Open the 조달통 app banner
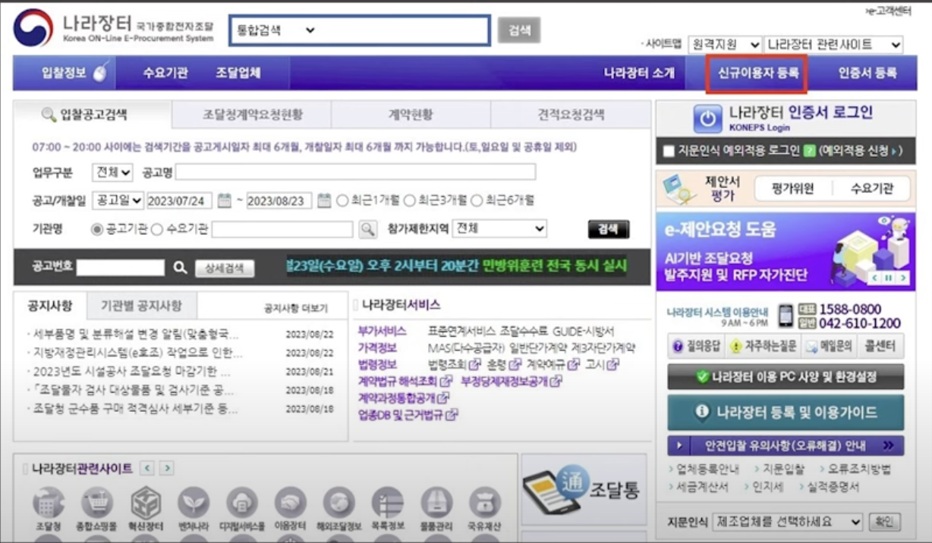This screenshot has height=543, width=932. (584, 490)
